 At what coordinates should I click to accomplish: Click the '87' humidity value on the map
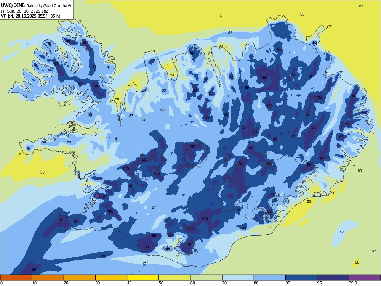point(131,116)
